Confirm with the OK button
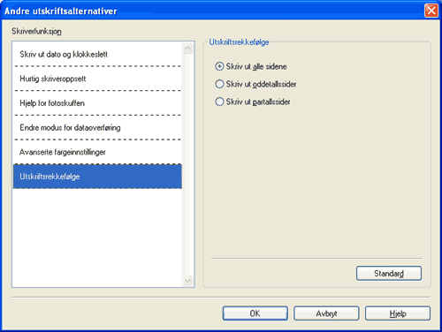 [255, 313]
